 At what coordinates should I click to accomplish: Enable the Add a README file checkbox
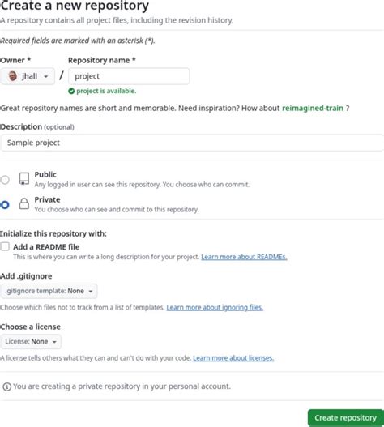pos(5,247)
